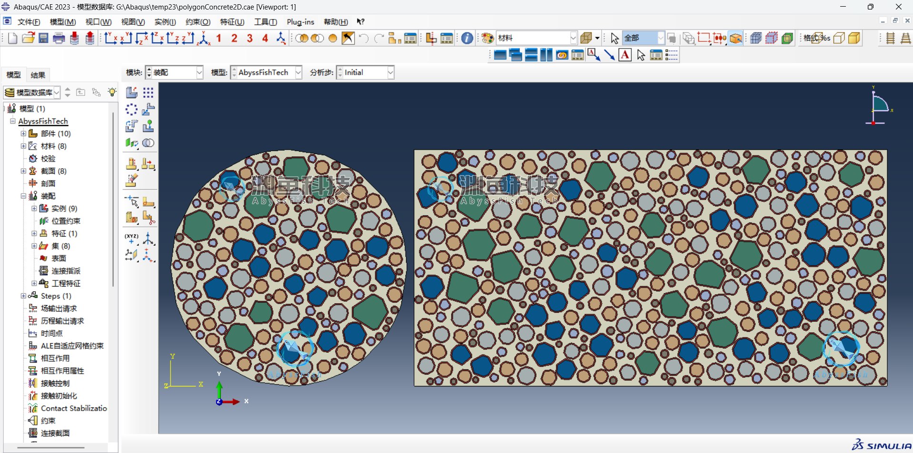Screen dimensions: 913x453
Task: Open the 模块 module dropdown
Action: [199, 73]
